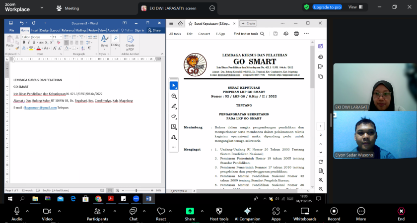Open the All tools menu in Acrobat
417x223 pixels.
pyautogui.click(x=175, y=34)
